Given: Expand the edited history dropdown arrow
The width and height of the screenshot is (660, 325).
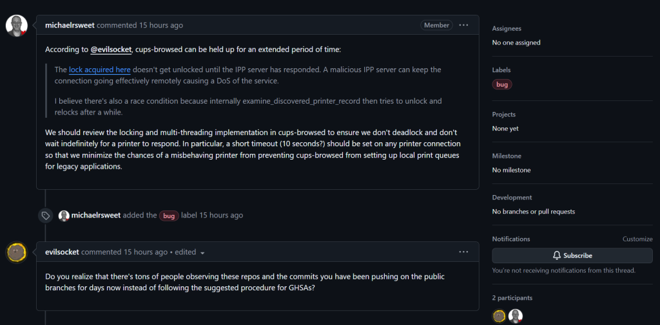Looking at the screenshot, I should point(202,253).
